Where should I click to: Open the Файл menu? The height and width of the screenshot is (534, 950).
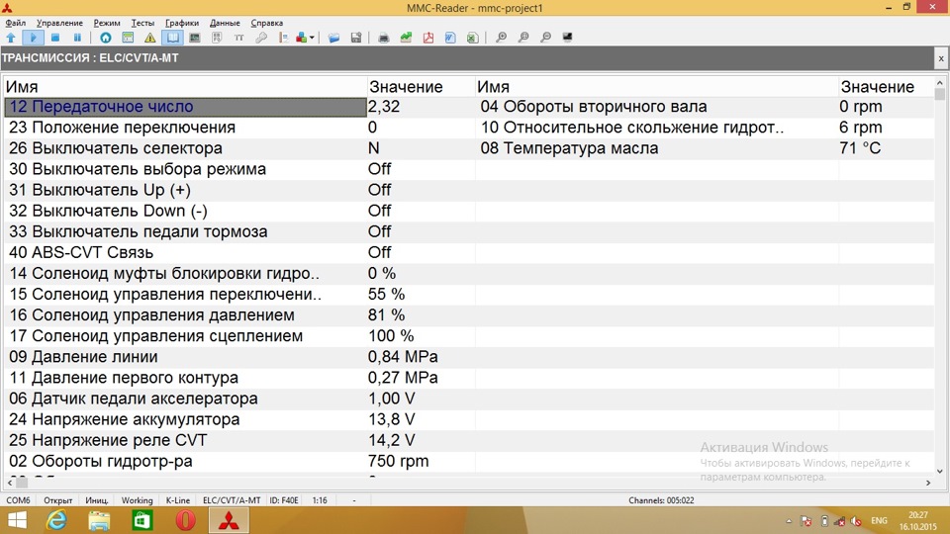pos(15,23)
